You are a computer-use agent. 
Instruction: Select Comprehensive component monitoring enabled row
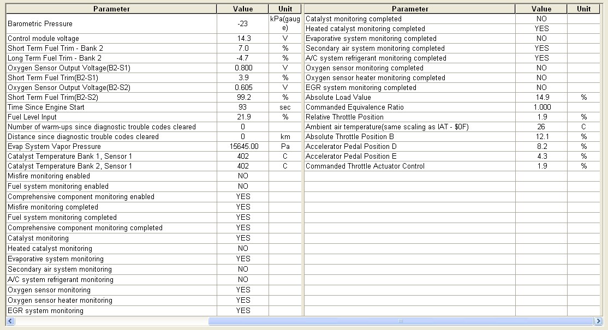point(153,197)
